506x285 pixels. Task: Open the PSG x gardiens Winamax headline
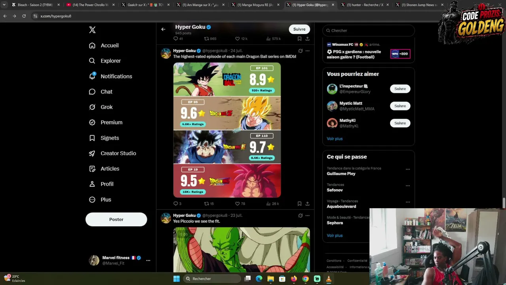[354, 54]
